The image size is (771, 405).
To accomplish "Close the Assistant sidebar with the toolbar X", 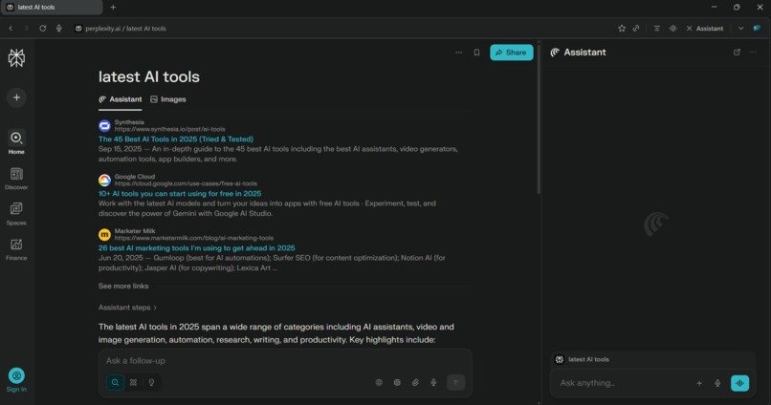I will (689, 29).
